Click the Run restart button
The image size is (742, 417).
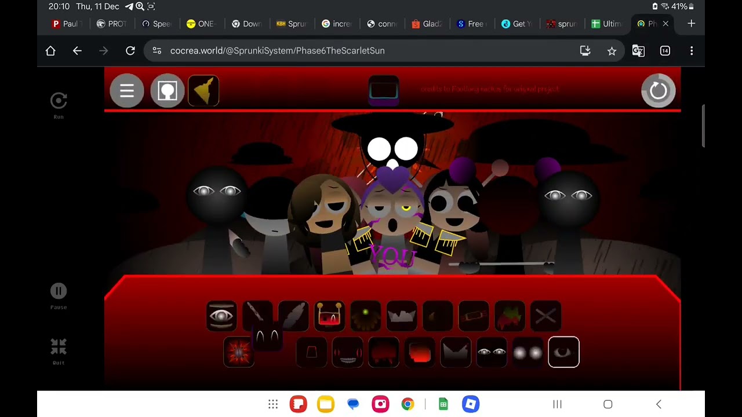click(x=59, y=105)
